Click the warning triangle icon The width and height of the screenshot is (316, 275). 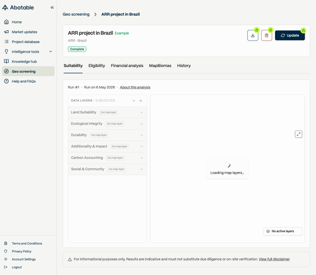click(x=70, y=259)
